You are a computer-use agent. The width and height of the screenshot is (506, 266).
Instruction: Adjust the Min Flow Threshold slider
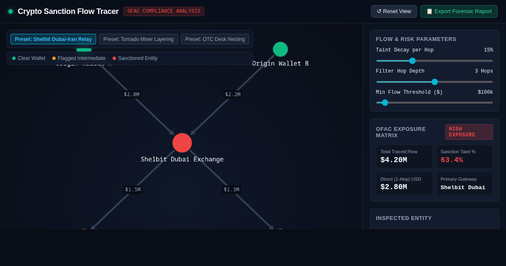(434, 103)
